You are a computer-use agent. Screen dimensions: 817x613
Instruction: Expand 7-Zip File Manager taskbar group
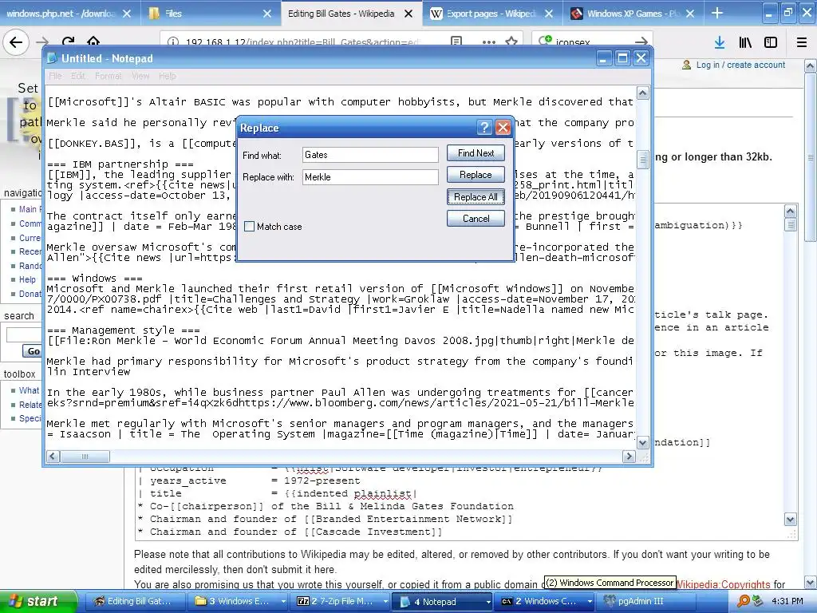[x=385, y=602]
